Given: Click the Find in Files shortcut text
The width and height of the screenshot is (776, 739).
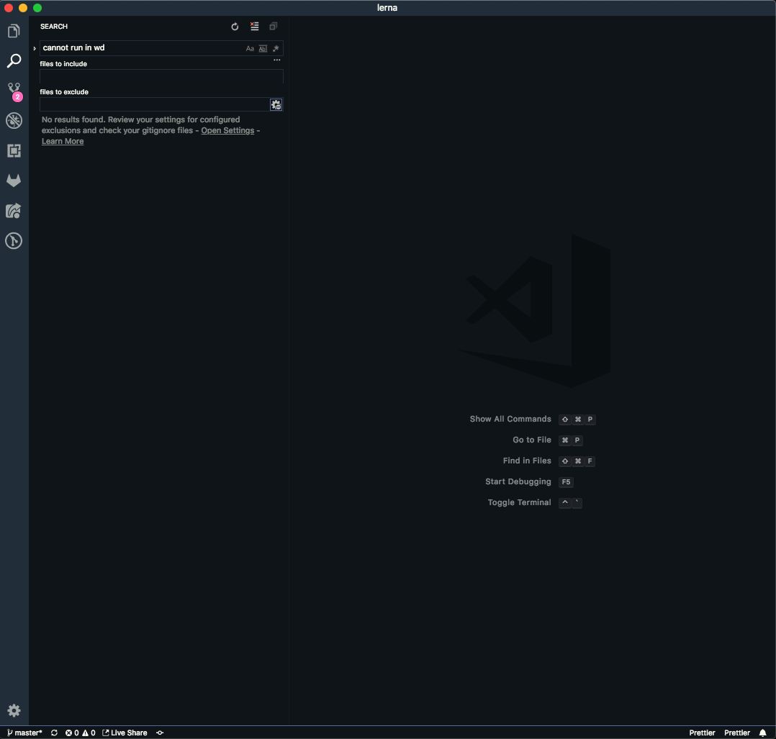Looking at the screenshot, I should [527, 461].
